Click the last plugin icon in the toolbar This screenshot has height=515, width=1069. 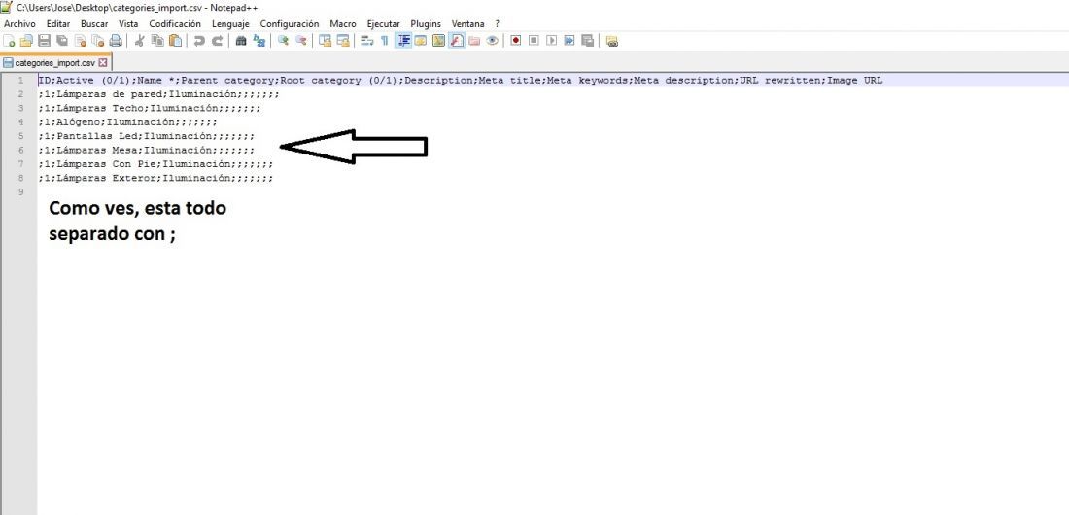(611, 41)
